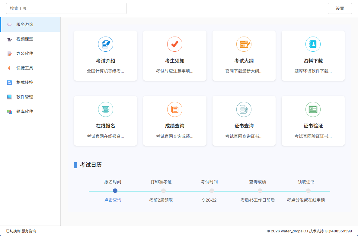Open the 证书查询 card
The width and height of the screenshot is (358, 236).
[244, 121]
